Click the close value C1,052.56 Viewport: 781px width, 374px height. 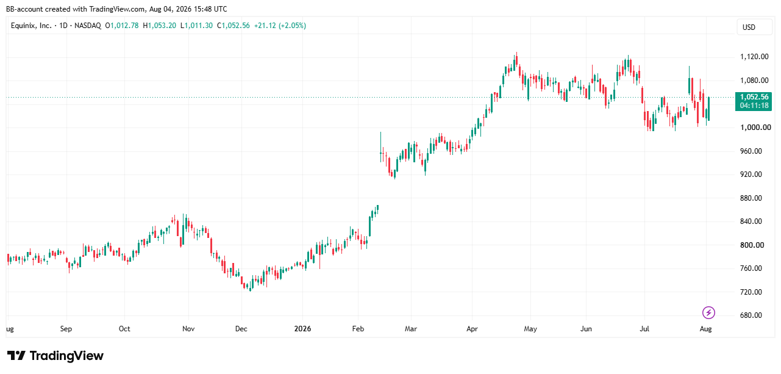[233, 26]
